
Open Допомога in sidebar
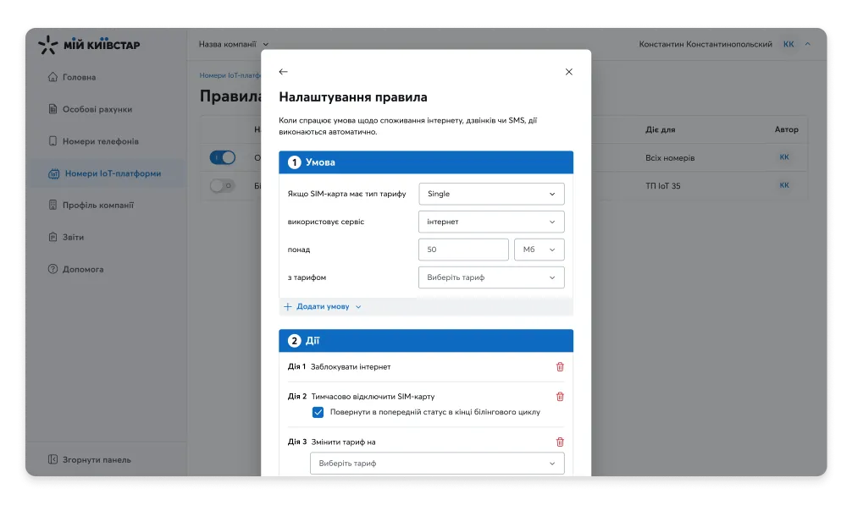click(83, 269)
